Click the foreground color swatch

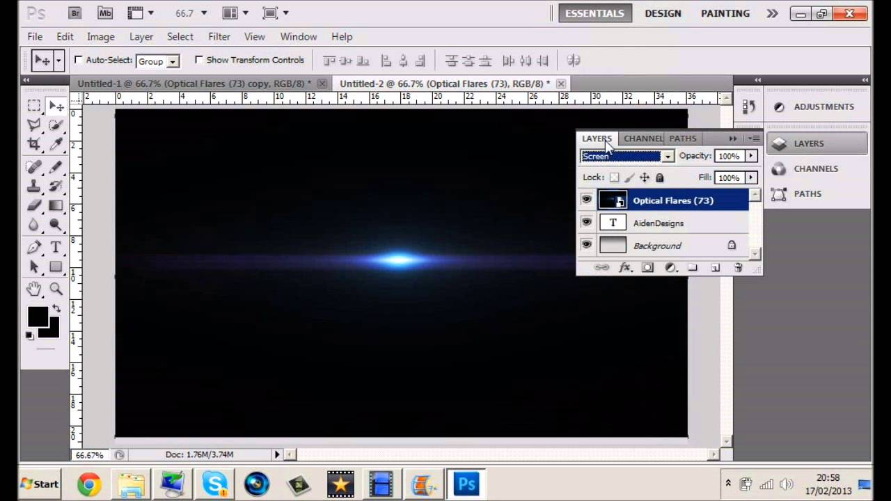(38, 317)
